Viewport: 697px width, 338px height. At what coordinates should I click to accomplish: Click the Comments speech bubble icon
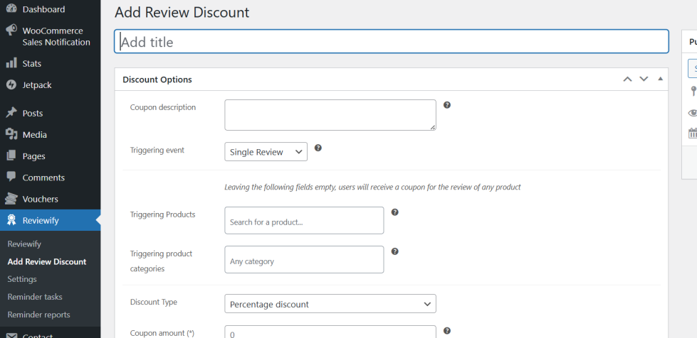pyautogui.click(x=11, y=177)
